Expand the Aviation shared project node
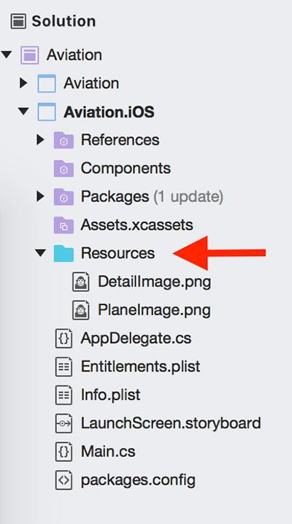This screenshot has width=292, height=524. click(x=23, y=83)
